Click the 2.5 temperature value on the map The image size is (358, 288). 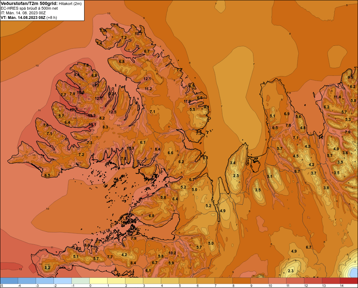click(x=236, y=176)
